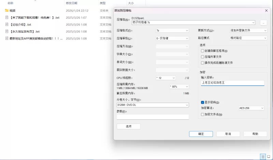Select file name 最新地址及APP请发邮箱自动获取

[x=36, y=39]
